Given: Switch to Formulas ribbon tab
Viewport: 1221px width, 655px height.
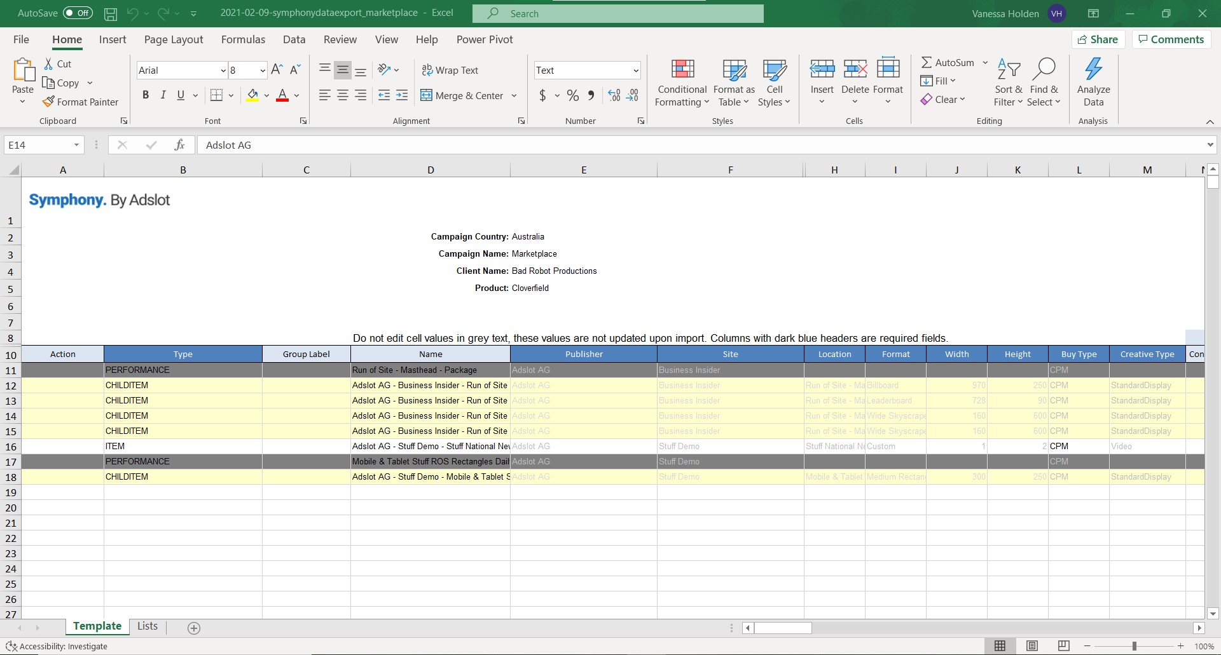Looking at the screenshot, I should point(243,39).
